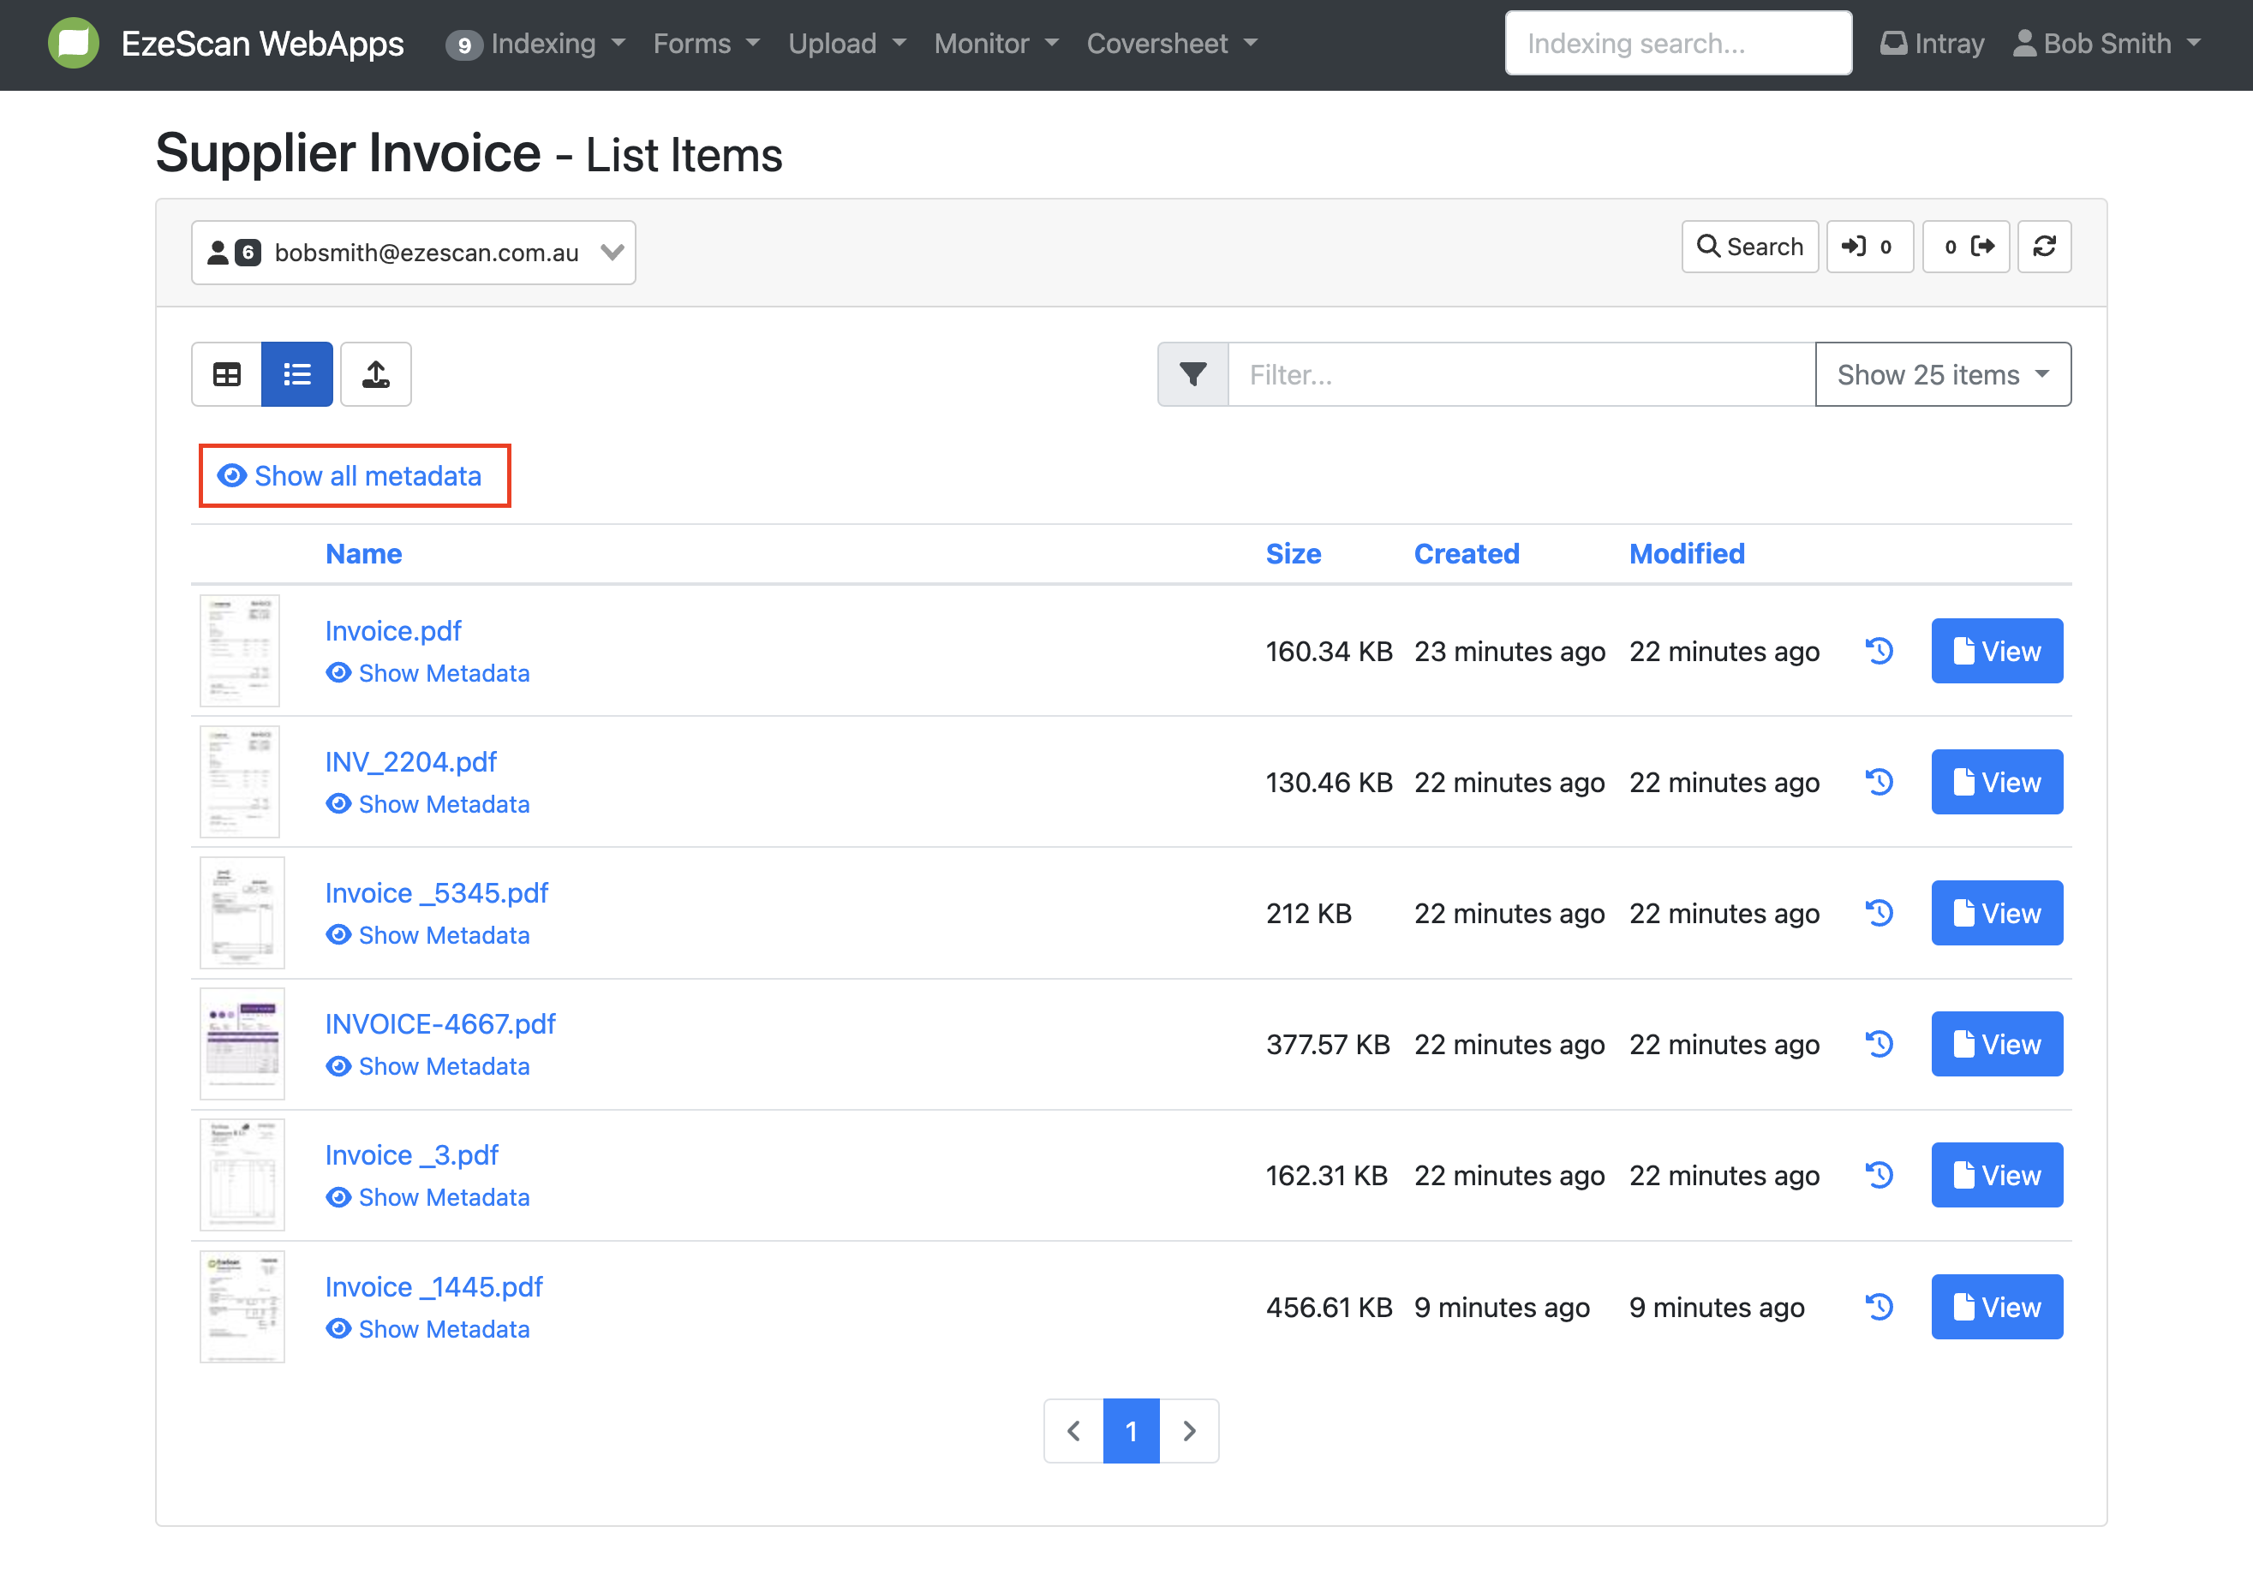This screenshot has height=1574, width=2253.
Task: Open the Invoice _3.pdf link
Action: (411, 1155)
